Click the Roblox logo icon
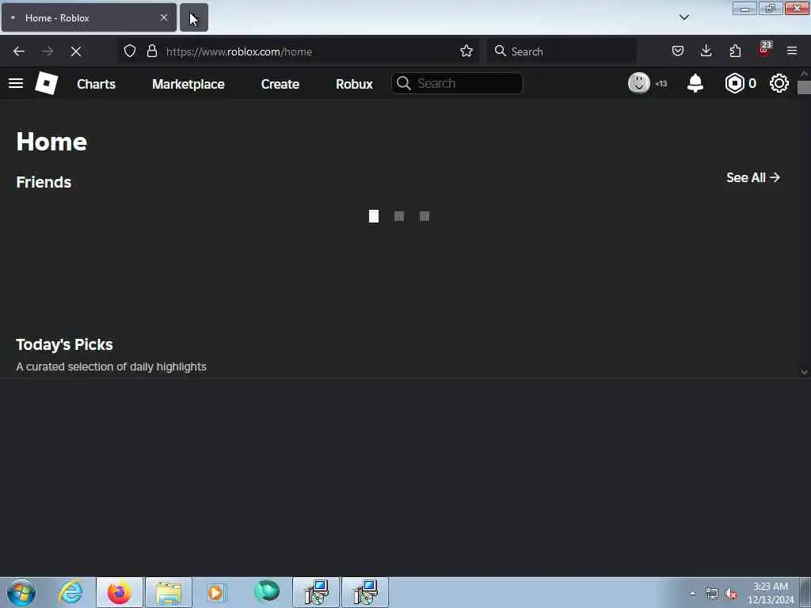This screenshot has width=811, height=608. pyautogui.click(x=46, y=83)
